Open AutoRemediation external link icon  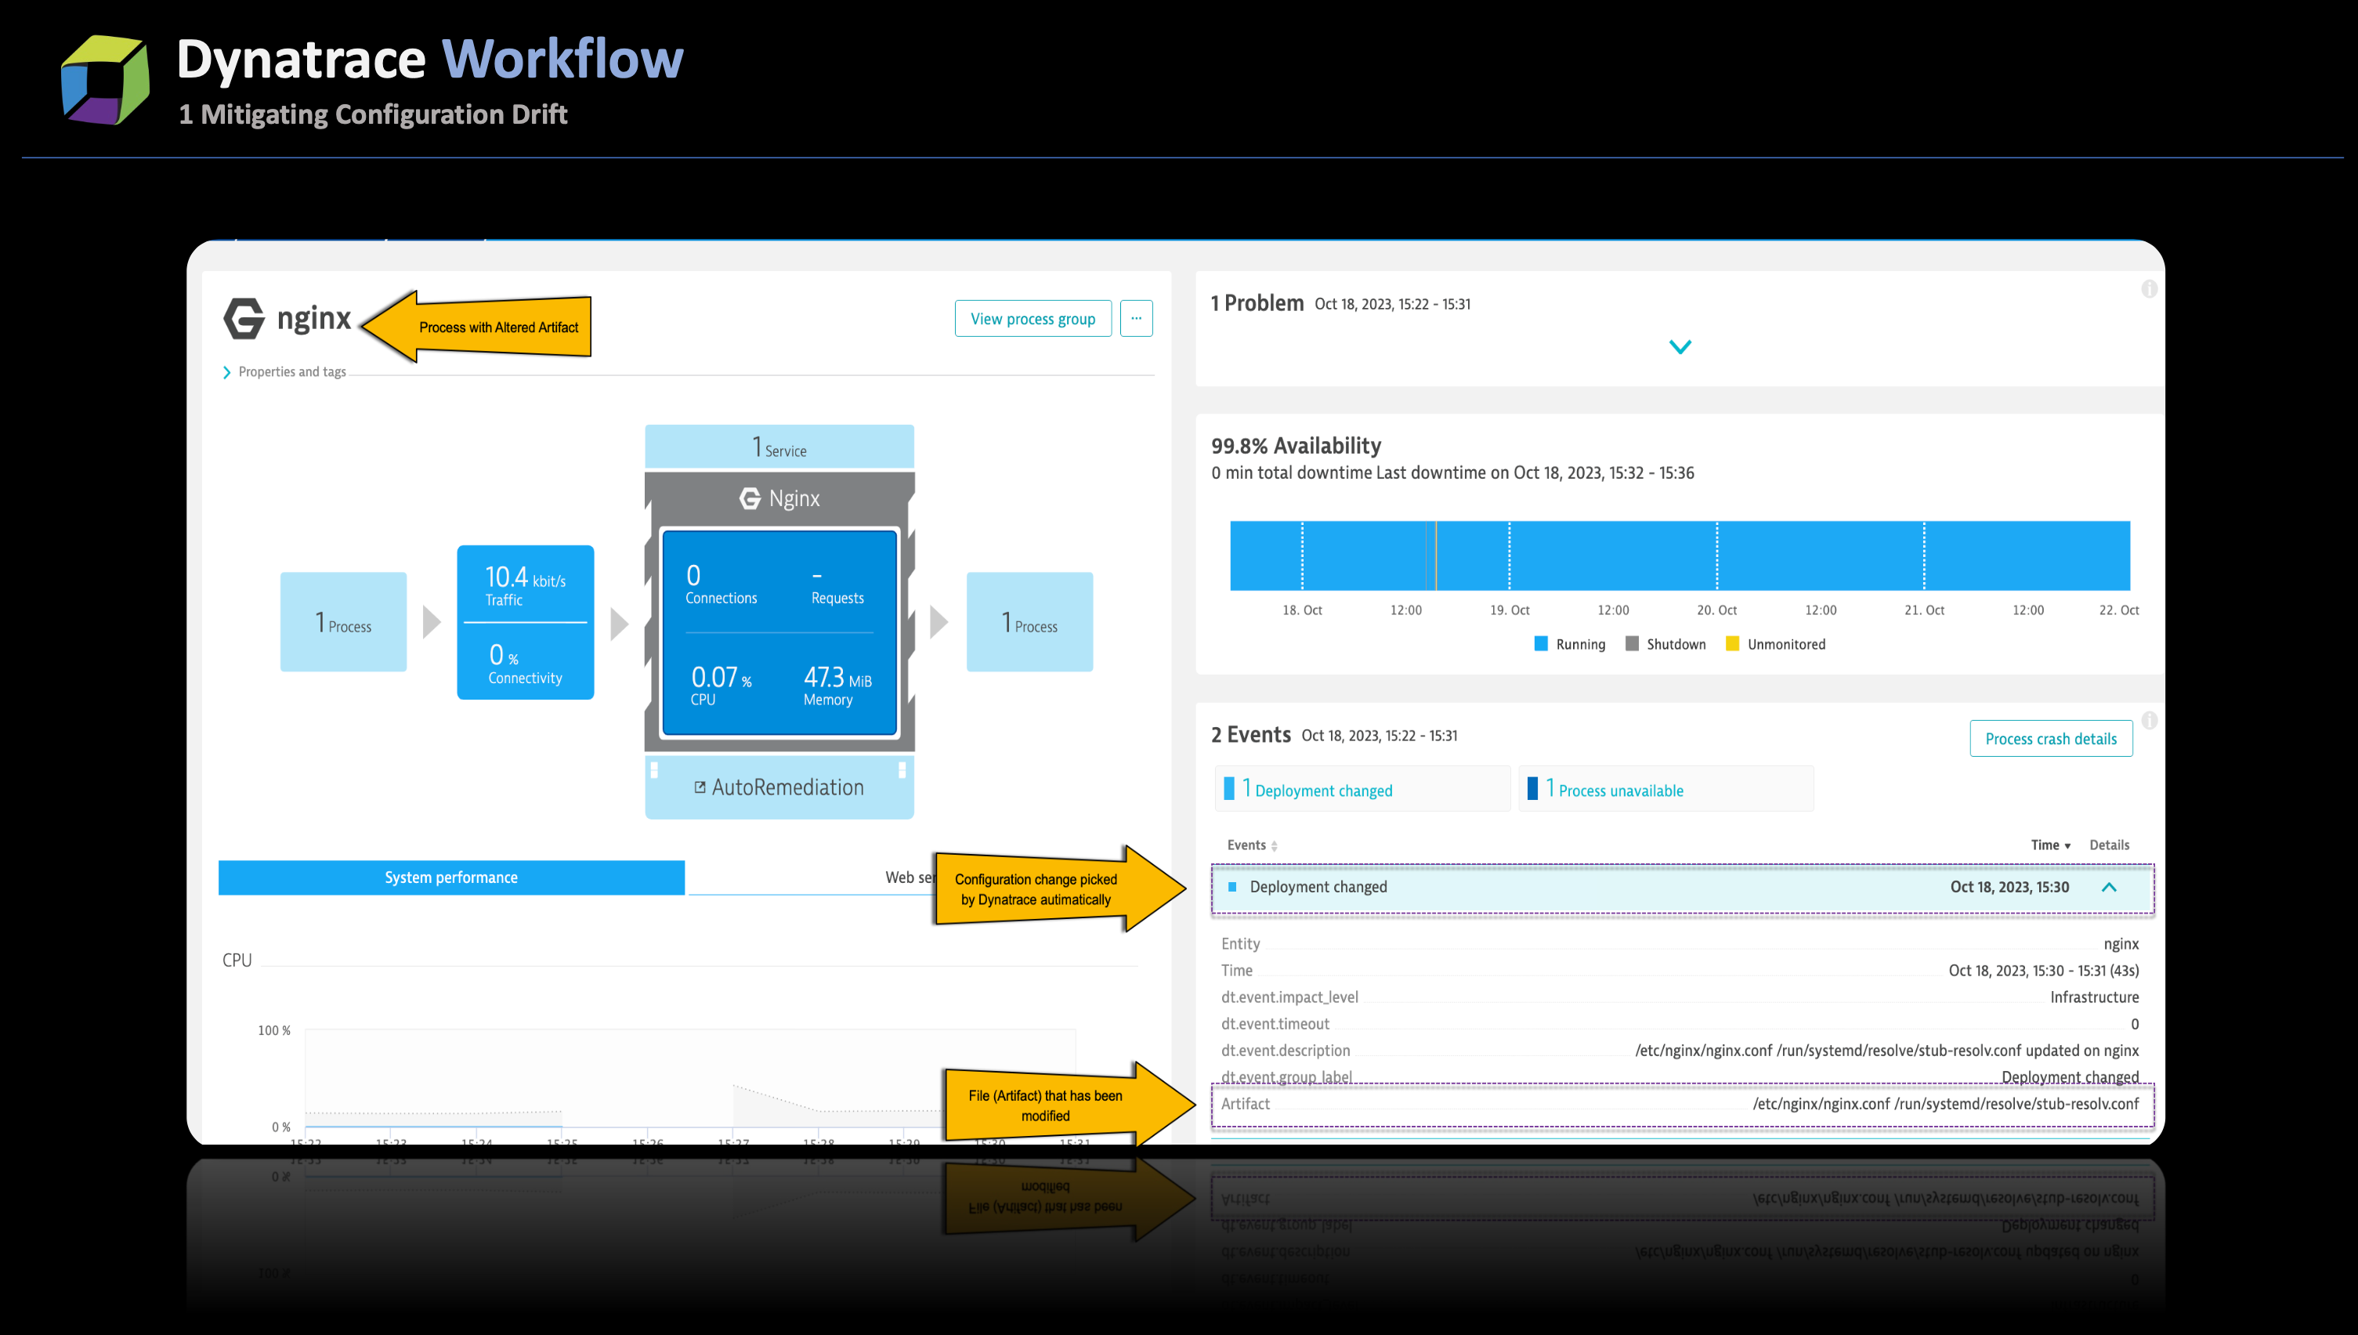coord(700,787)
